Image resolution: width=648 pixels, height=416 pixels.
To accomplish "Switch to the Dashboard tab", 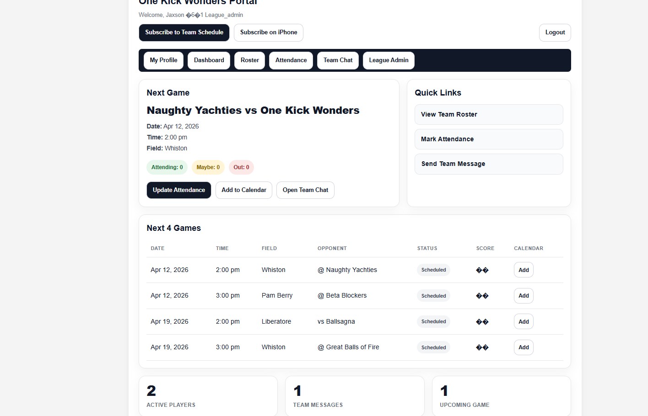I will 209,60.
